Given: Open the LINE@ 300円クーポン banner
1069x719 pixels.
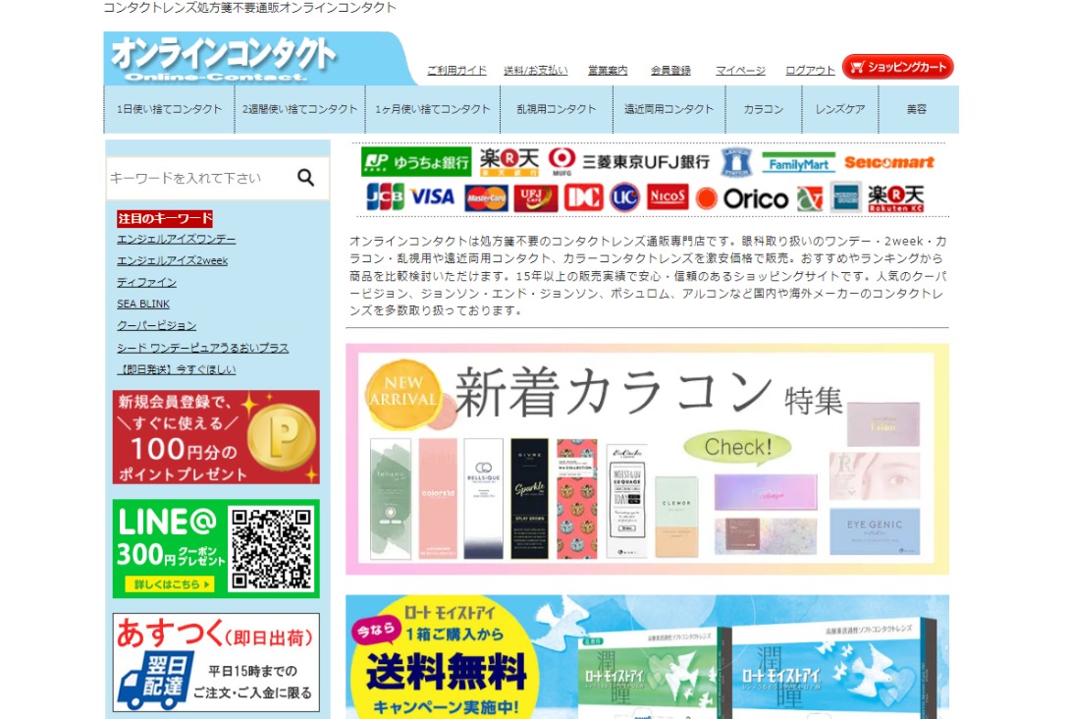Looking at the screenshot, I should pyautogui.click(x=216, y=548).
